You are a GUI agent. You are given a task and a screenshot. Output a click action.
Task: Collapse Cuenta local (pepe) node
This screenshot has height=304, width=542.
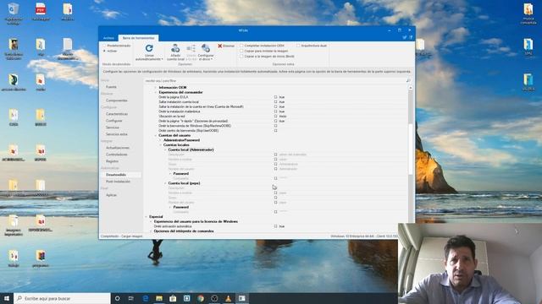(x=165, y=183)
